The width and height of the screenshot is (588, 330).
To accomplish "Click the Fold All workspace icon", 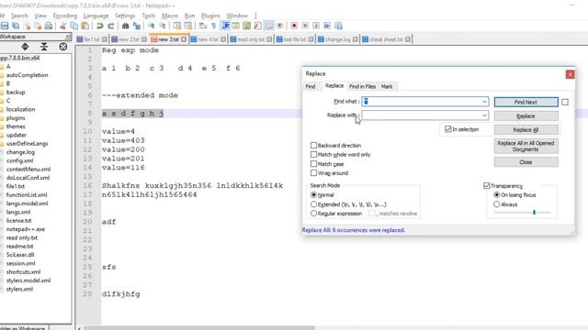I will click(44, 47).
